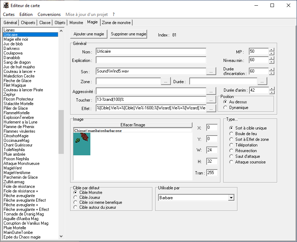Click Supprimer une magie button

128,34
